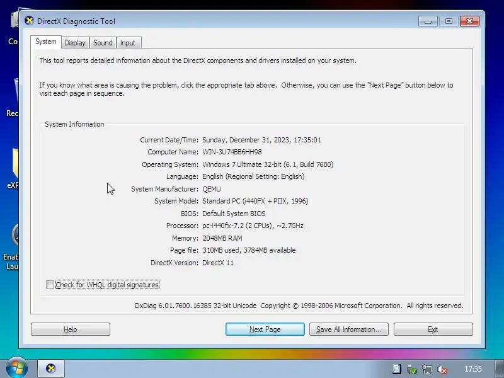This screenshot has width=504, height=378.
Task: Click the computer name 'WIN-3U74BB6HH98'
Action: pos(232,152)
